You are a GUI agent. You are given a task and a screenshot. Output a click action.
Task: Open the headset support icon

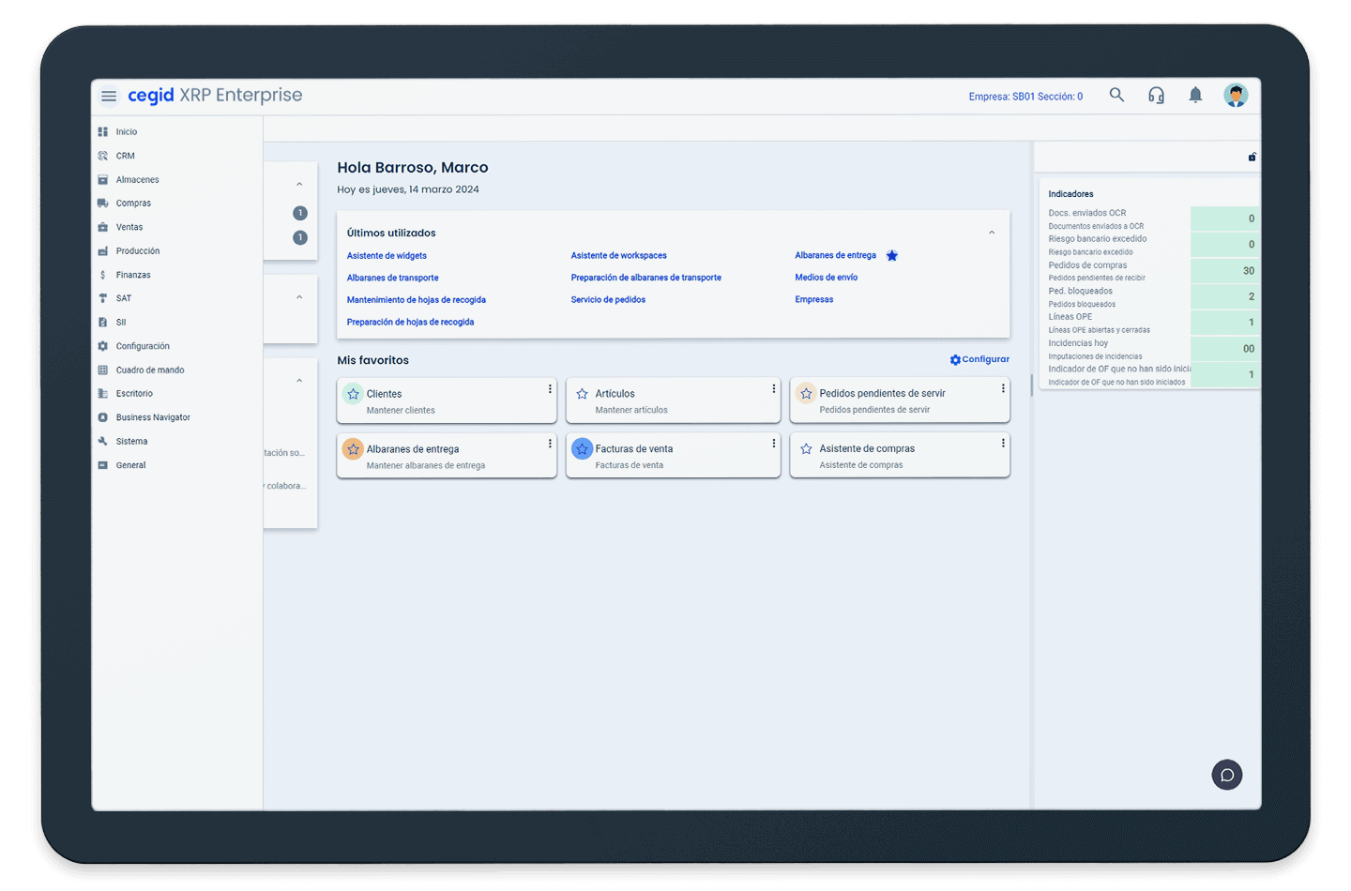point(1156,95)
